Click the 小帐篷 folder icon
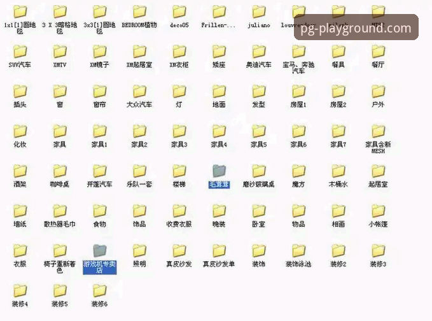Viewport: 432px width, 321px height. coord(378,211)
